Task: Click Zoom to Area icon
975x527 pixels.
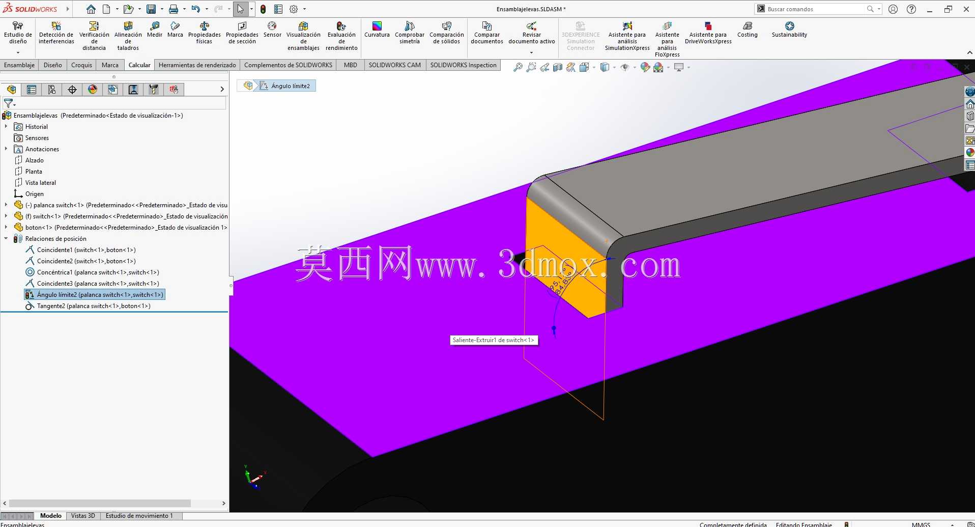Action: point(531,67)
